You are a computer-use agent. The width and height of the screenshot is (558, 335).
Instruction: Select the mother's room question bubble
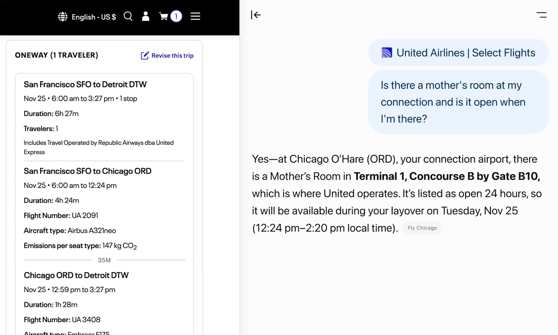[x=458, y=102]
